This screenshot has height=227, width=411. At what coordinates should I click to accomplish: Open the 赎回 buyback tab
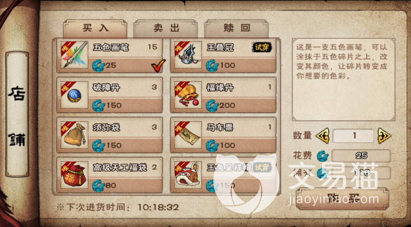[x=237, y=28]
